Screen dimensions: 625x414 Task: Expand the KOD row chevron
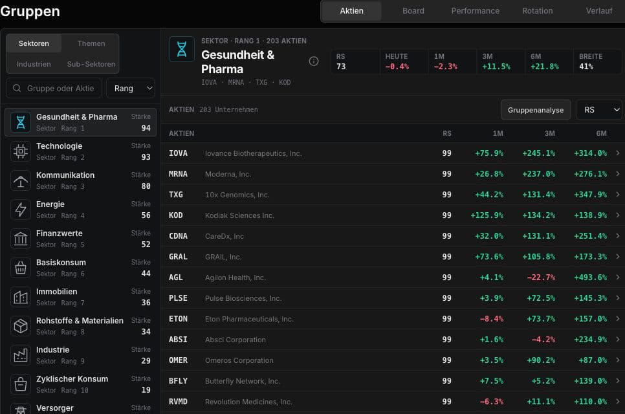617,215
